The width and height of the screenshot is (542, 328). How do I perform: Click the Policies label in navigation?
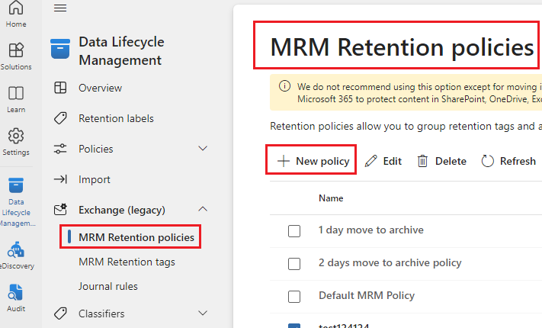pos(96,149)
